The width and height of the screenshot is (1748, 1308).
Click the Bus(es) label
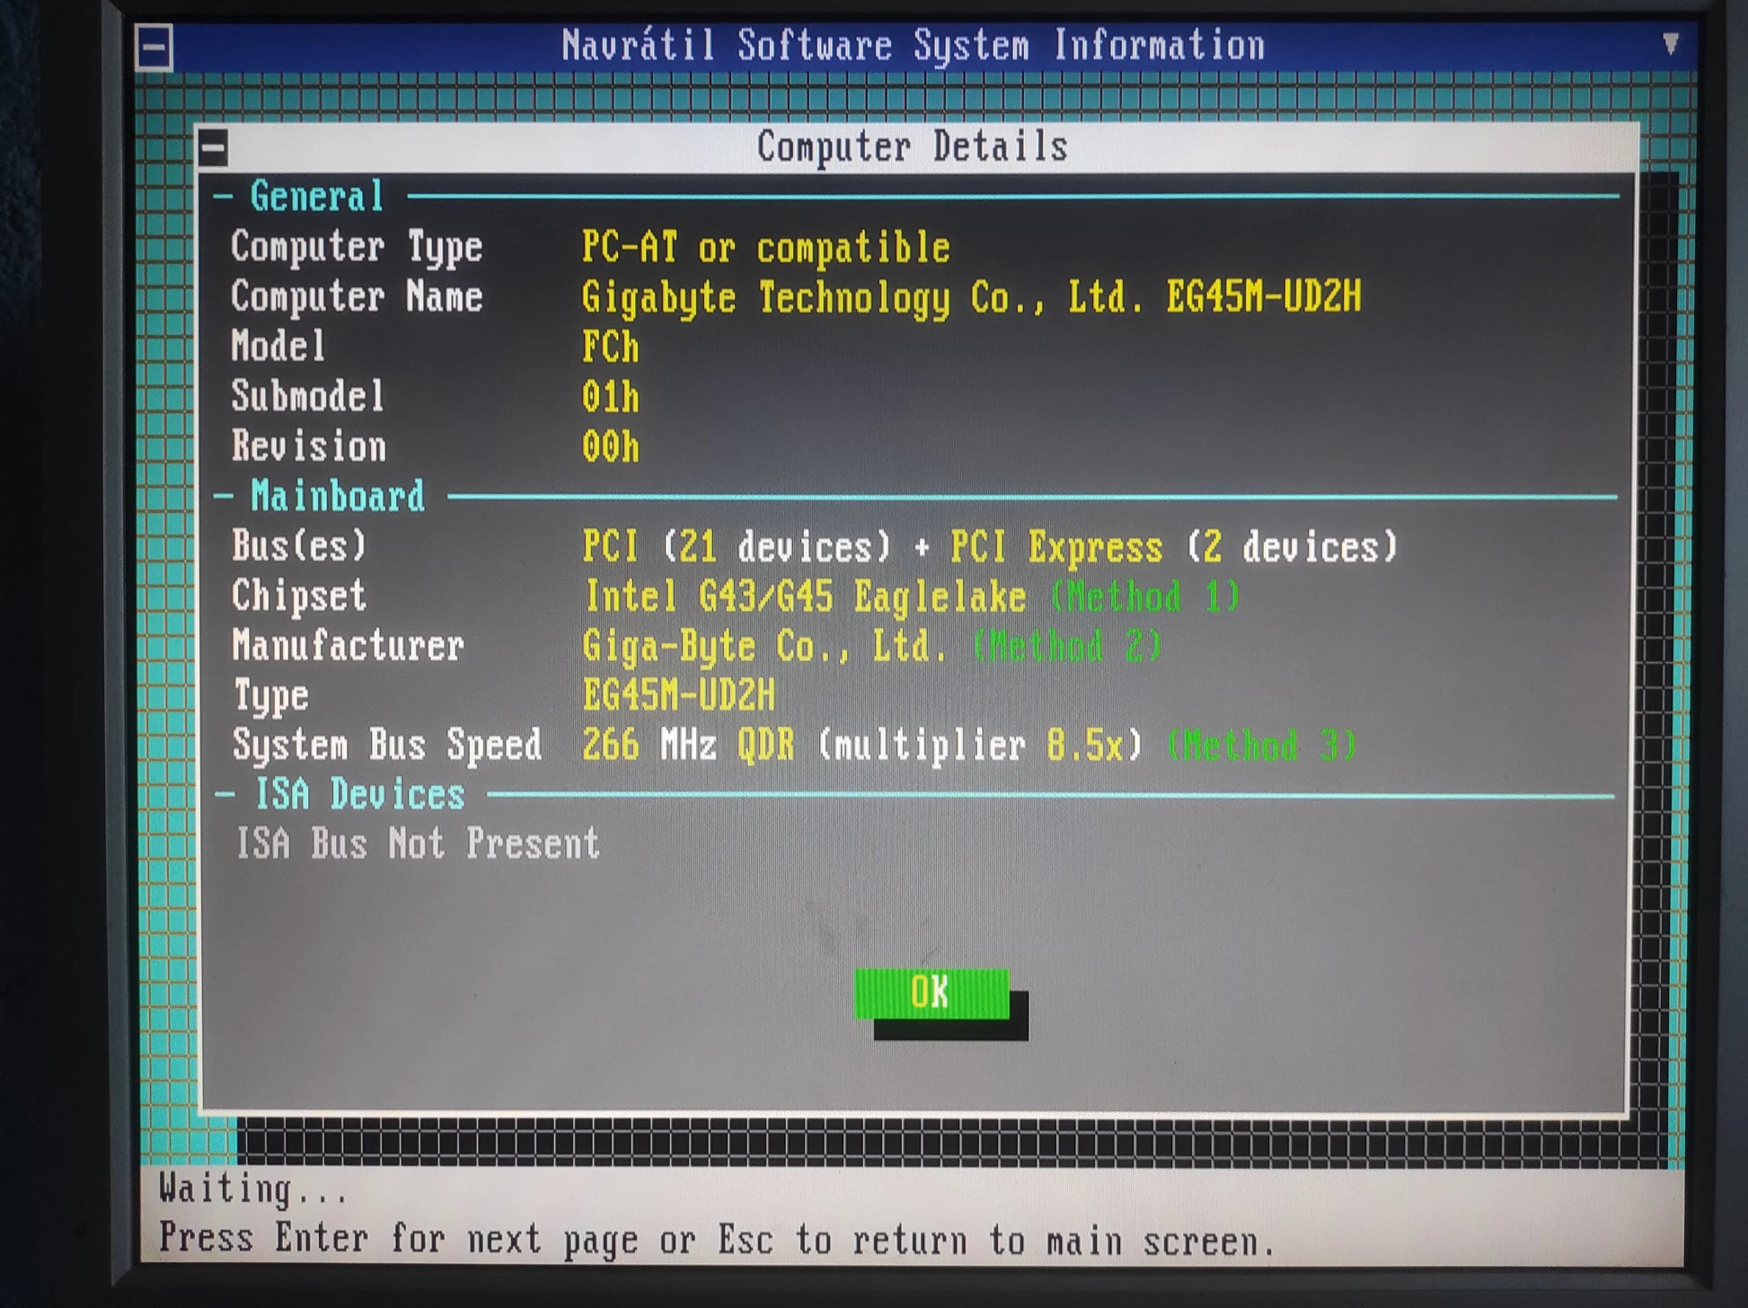point(299,545)
